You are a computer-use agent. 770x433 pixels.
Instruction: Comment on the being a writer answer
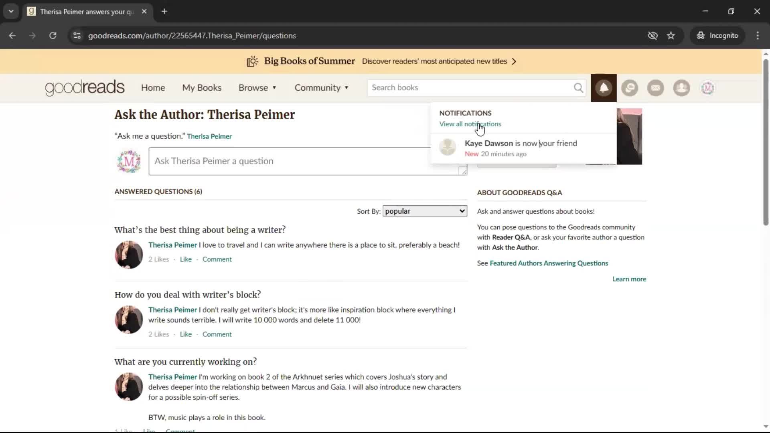tap(217, 259)
